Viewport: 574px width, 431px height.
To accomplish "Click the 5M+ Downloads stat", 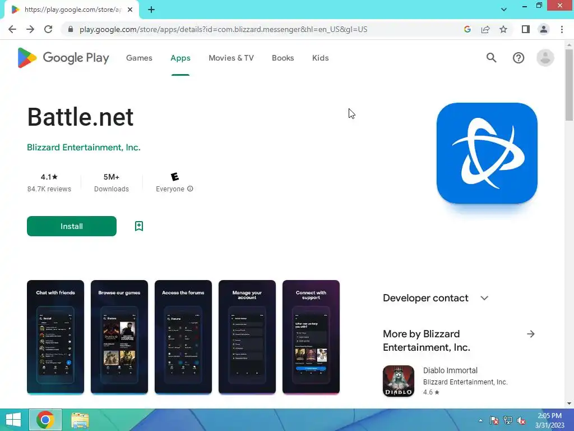I will pos(112,182).
